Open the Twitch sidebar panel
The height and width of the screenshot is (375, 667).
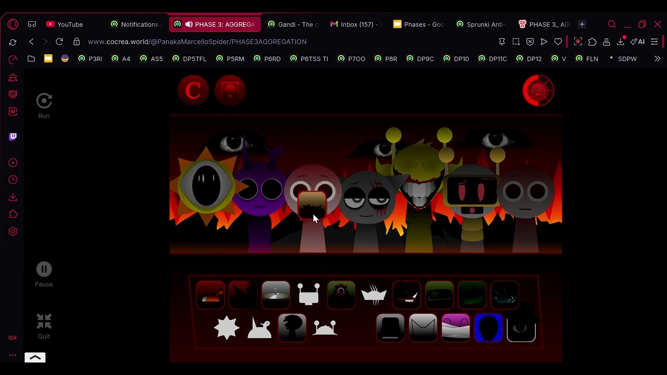click(13, 136)
